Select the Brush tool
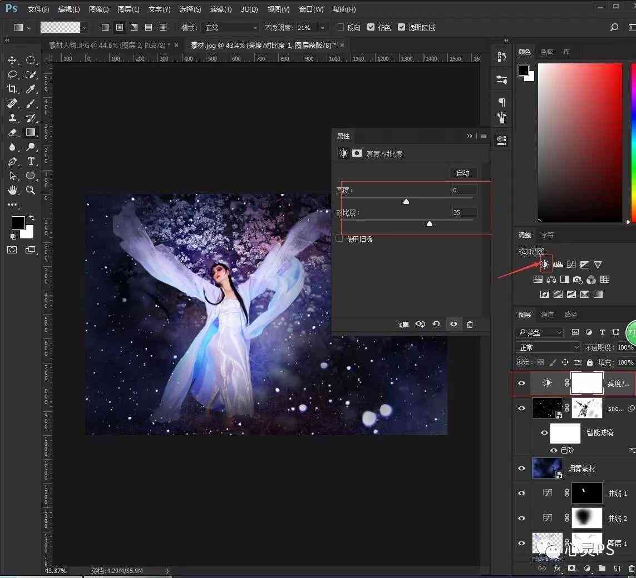This screenshot has width=636, height=578. (x=31, y=104)
